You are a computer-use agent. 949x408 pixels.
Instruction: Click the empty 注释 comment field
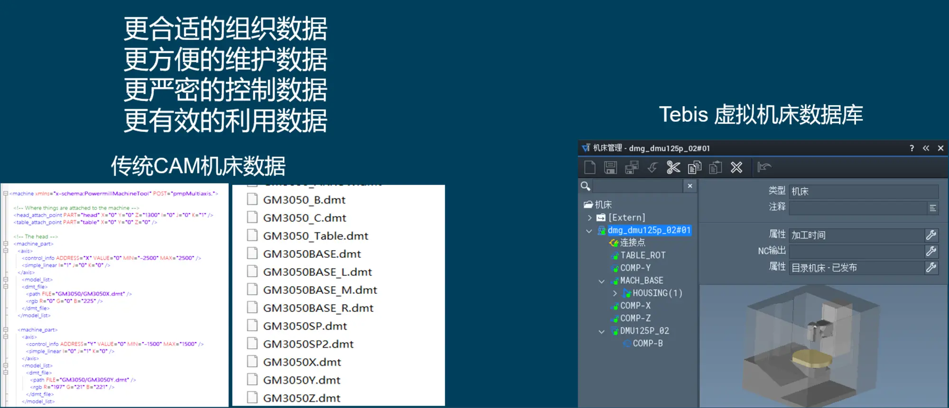point(857,208)
